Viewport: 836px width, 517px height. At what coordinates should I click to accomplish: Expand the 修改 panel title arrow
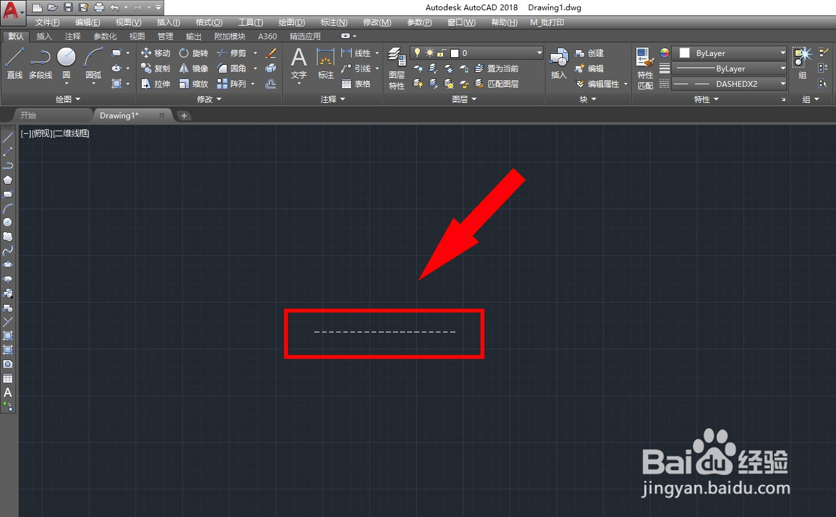pyautogui.click(x=218, y=100)
